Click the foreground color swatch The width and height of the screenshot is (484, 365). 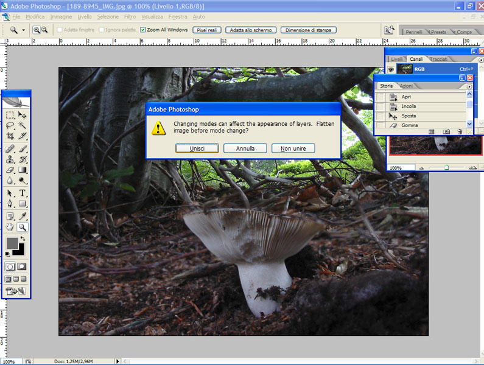[12, 243]
